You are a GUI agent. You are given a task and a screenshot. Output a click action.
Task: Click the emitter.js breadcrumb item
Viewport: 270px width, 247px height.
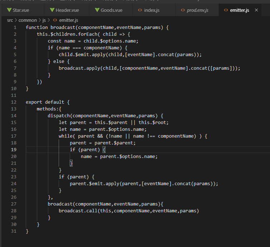point(69,20)
